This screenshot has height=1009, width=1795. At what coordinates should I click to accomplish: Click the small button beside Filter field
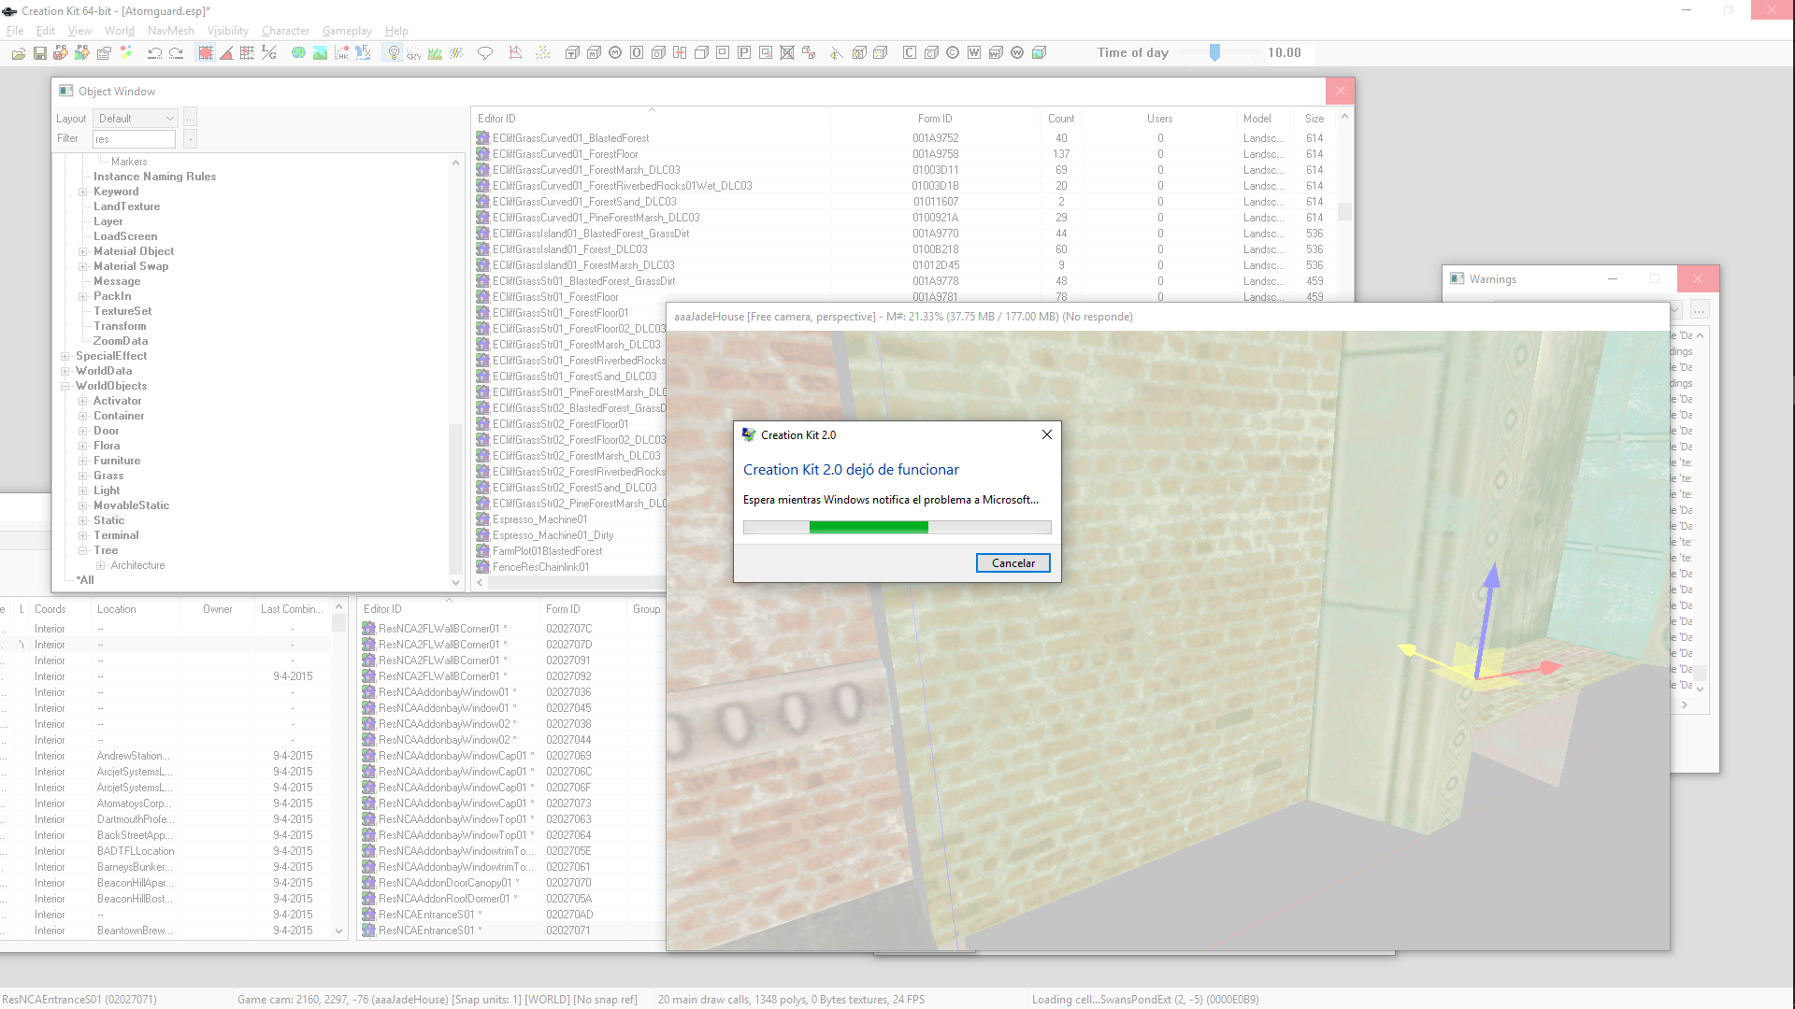[x=190, y=139]
